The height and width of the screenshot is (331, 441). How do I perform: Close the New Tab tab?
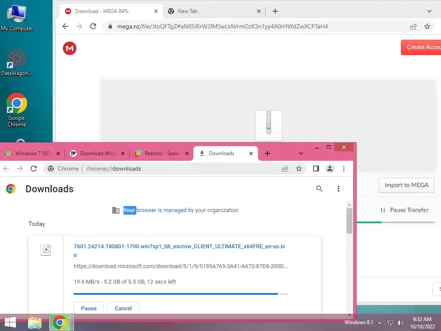259,11
